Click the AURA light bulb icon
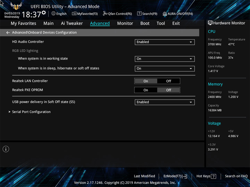 [x=165, y=14]
